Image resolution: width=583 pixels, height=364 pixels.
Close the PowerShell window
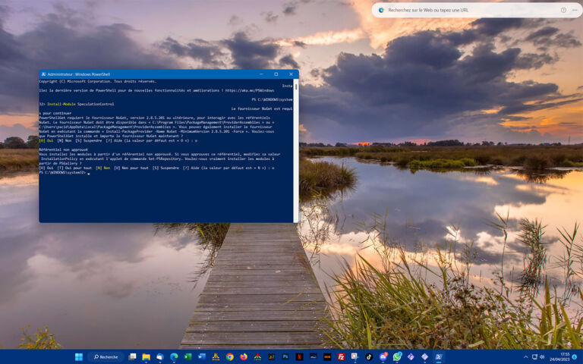point(291,74)
